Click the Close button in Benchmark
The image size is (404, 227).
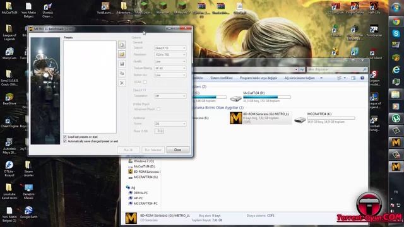tap(177, 150)
